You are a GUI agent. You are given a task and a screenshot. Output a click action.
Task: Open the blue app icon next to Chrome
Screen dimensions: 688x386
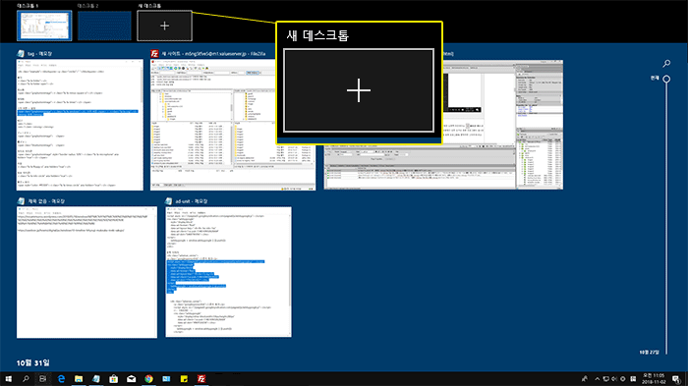pyautogui.click(x=166, y=378)
